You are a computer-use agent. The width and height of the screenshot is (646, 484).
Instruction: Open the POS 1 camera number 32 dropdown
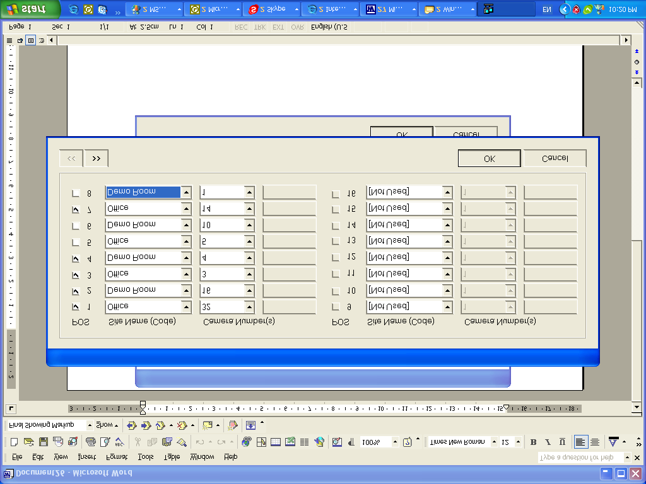[249, 307]
